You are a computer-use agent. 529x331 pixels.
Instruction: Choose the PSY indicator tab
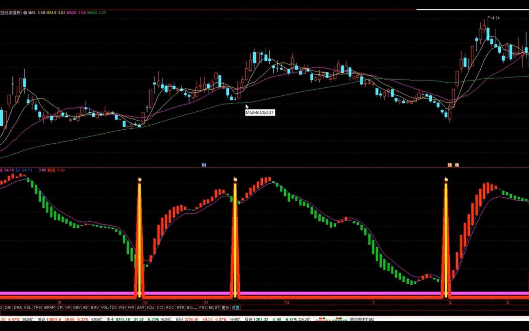203,307
